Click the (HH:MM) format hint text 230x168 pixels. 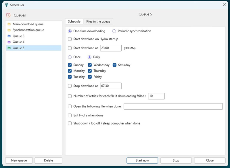pos(130,48)
